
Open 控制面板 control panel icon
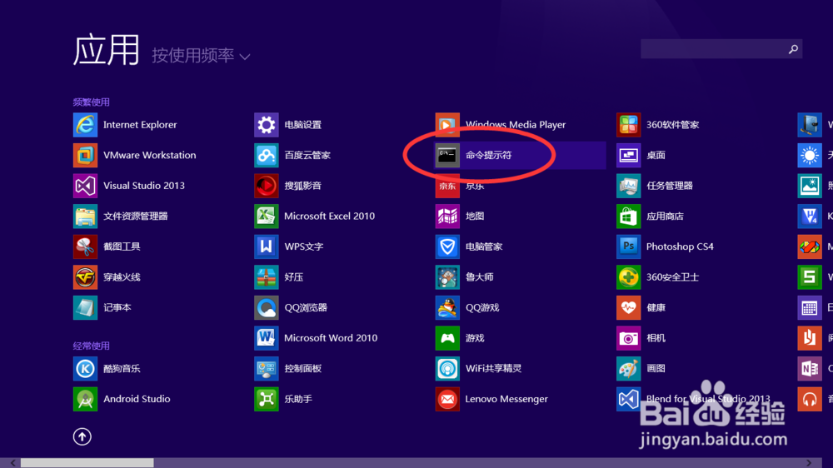click(x=267, y=369)
